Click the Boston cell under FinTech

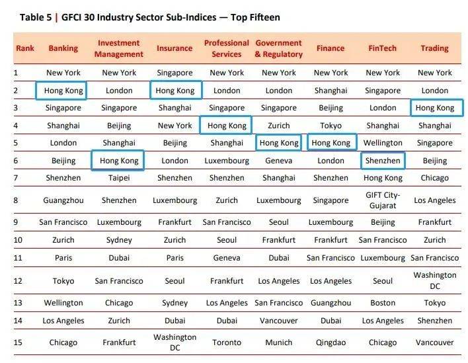(383, 303)
